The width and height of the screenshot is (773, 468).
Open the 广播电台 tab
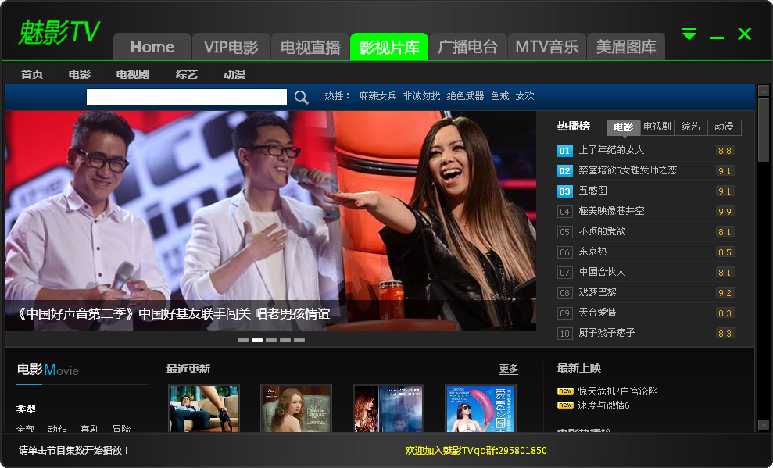(468, 47)
